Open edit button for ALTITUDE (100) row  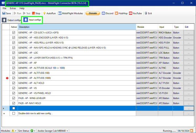188,73
